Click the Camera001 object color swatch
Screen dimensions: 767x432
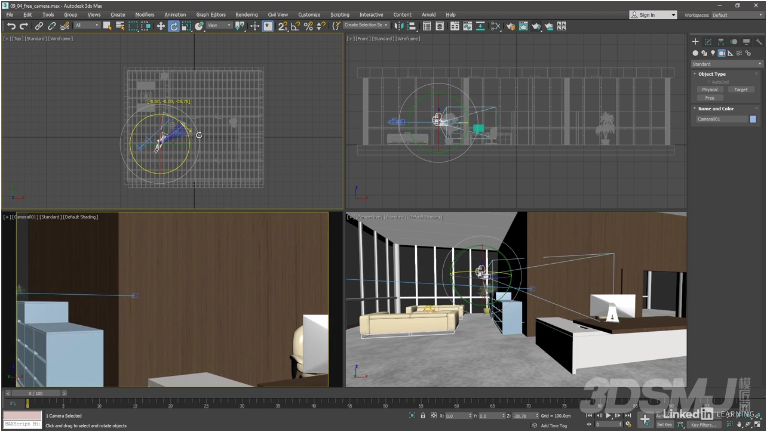(x=753, y=119)
